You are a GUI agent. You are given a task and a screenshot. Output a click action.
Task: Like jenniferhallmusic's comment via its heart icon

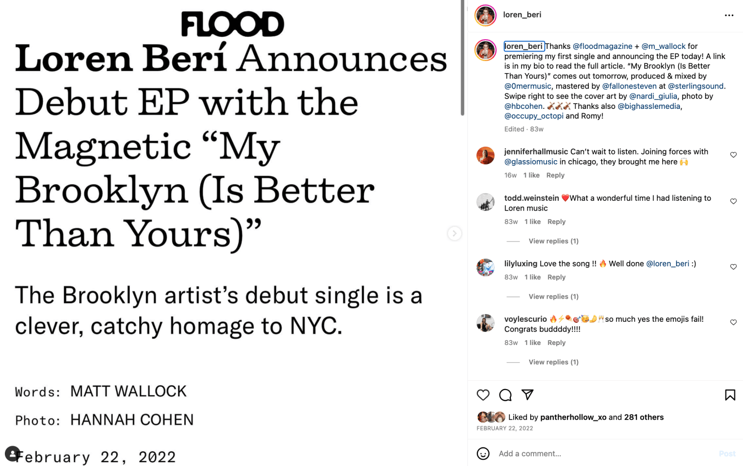[733, 154]
